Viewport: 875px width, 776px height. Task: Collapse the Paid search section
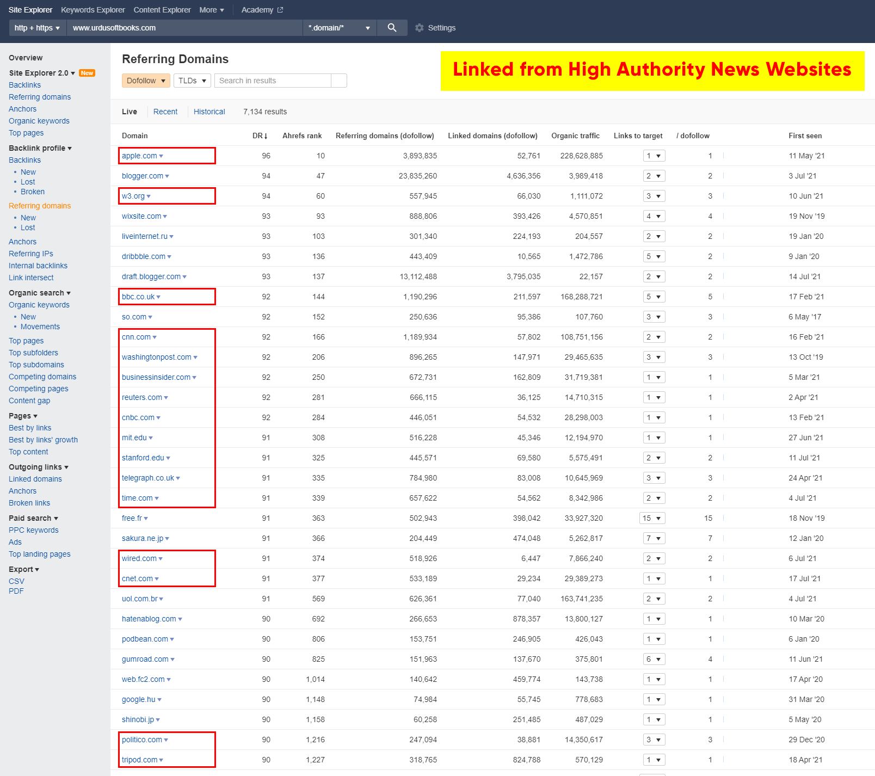pyautogui.click(x=33, y=518)
